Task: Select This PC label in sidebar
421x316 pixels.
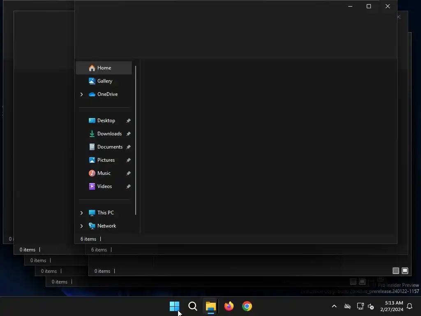Action: click(106, 213)
